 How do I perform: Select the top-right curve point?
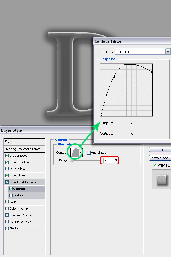[152, 72]
